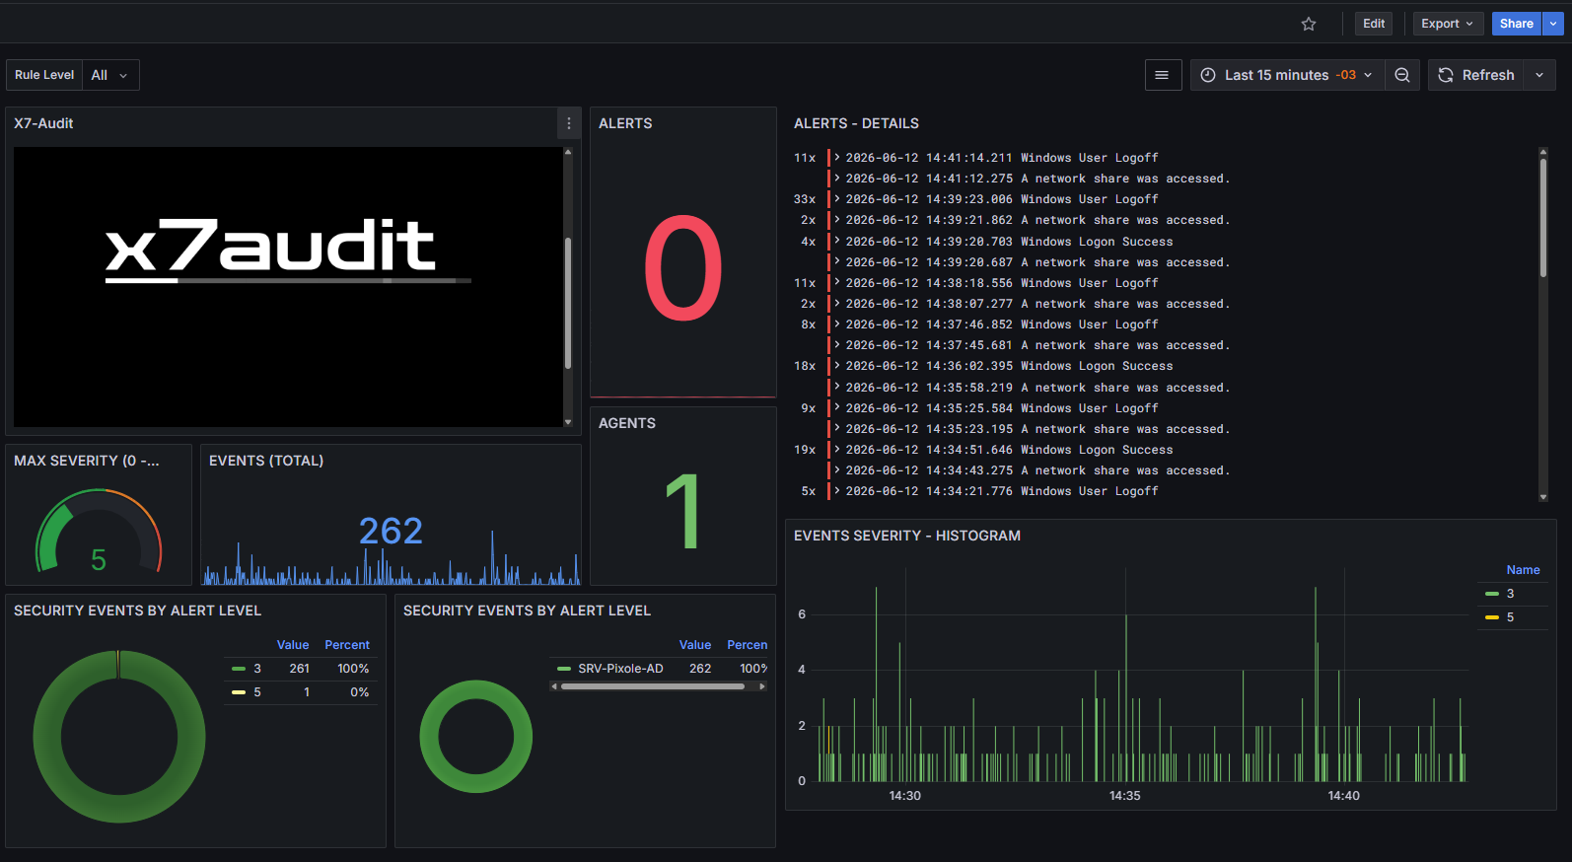Screen dimensions: 1572x862
Task: Sort alert level table by Percent
Action: point(347,645)
